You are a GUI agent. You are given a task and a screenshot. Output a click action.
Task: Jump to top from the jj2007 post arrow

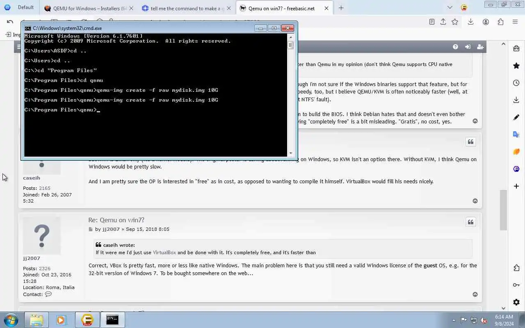point(475,294)
